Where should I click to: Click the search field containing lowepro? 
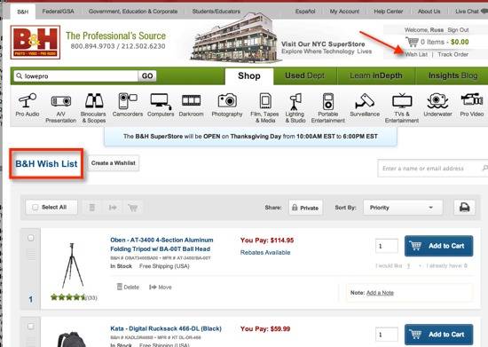tap(76, 76)
